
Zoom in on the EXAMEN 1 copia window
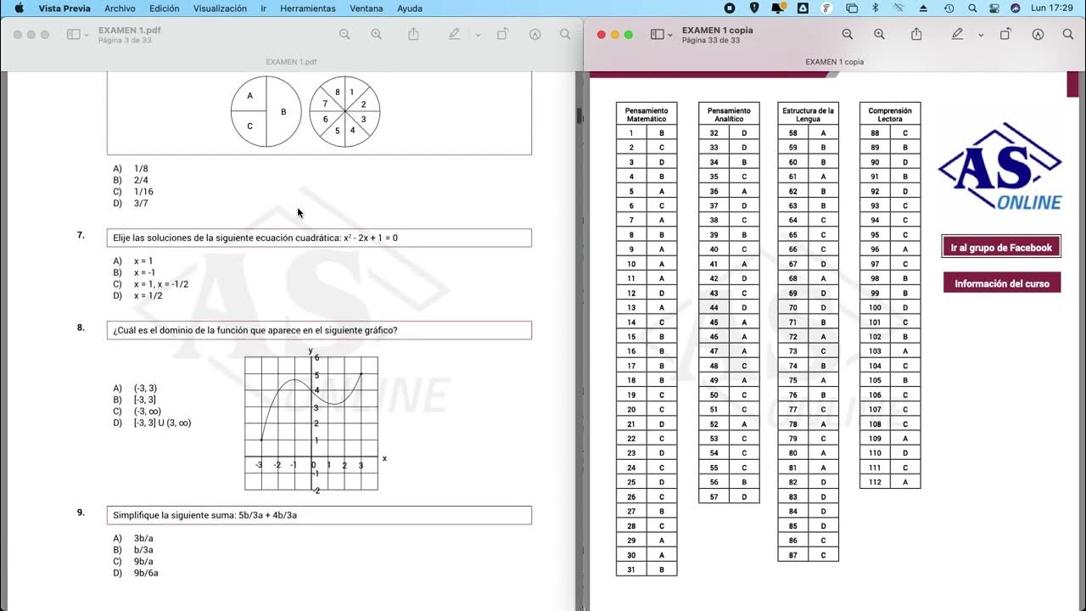(x=879, y=34)
